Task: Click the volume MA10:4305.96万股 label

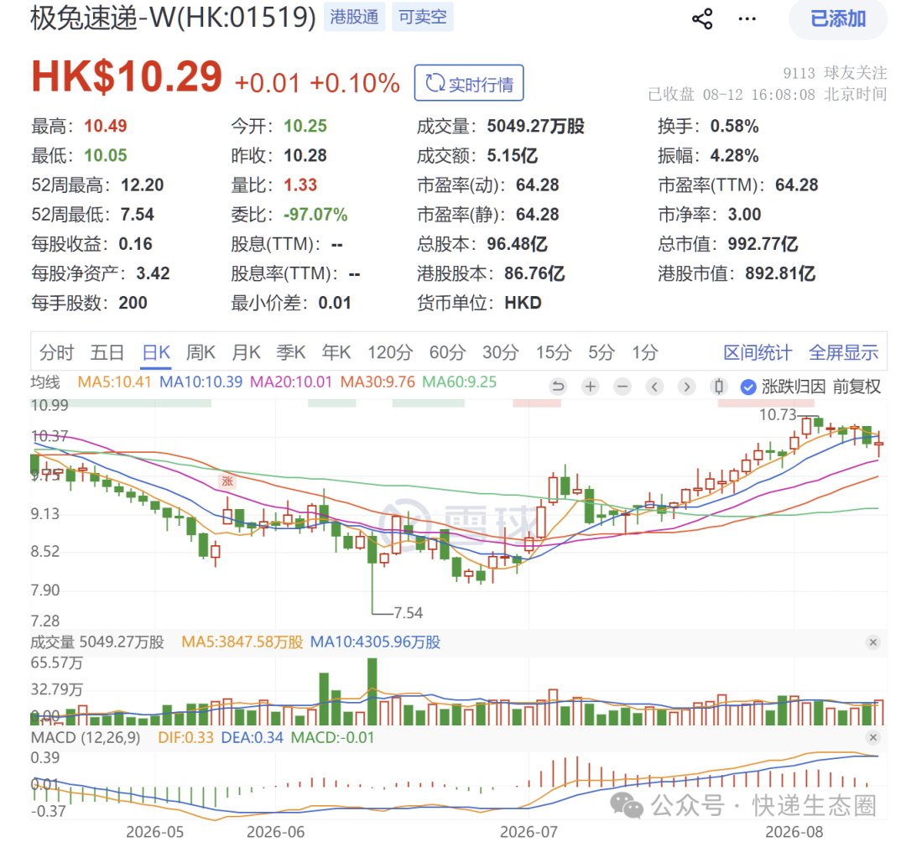Action: pyautogui.click(x=376, y=642)
